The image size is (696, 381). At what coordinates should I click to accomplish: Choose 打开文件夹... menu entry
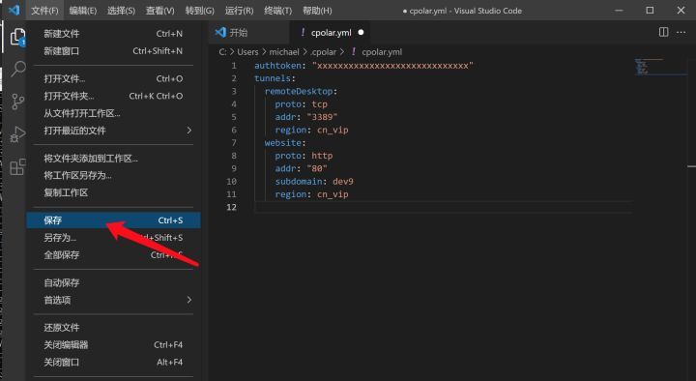click(x=113, y=96)
